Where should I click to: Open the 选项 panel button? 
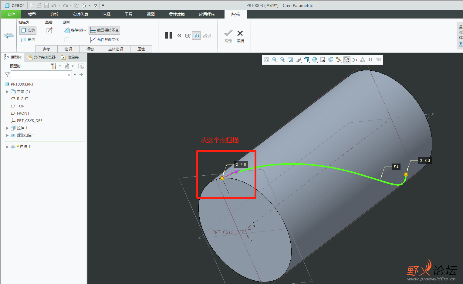[x=68, y=49]
